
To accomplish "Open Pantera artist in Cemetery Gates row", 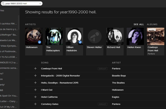I will tap(116, 104).
